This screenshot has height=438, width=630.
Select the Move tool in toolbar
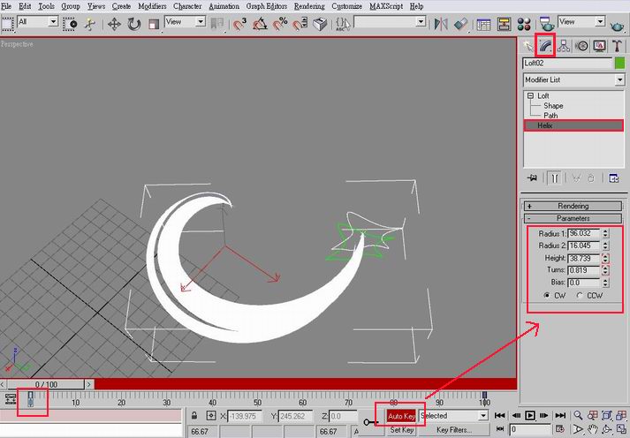(112, 23)
